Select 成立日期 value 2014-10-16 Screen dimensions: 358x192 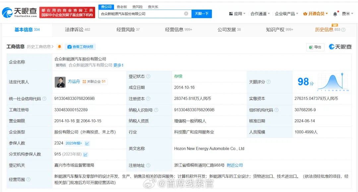pos(184,88)
